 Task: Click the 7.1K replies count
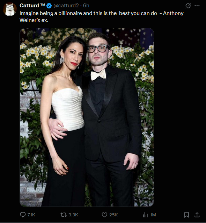[31, 215]
